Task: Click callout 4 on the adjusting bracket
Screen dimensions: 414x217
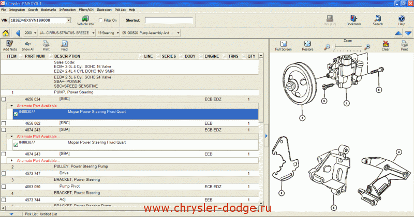Action: 398,152
